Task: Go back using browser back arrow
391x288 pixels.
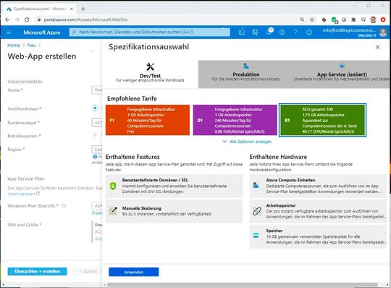Action: point(7,20)
